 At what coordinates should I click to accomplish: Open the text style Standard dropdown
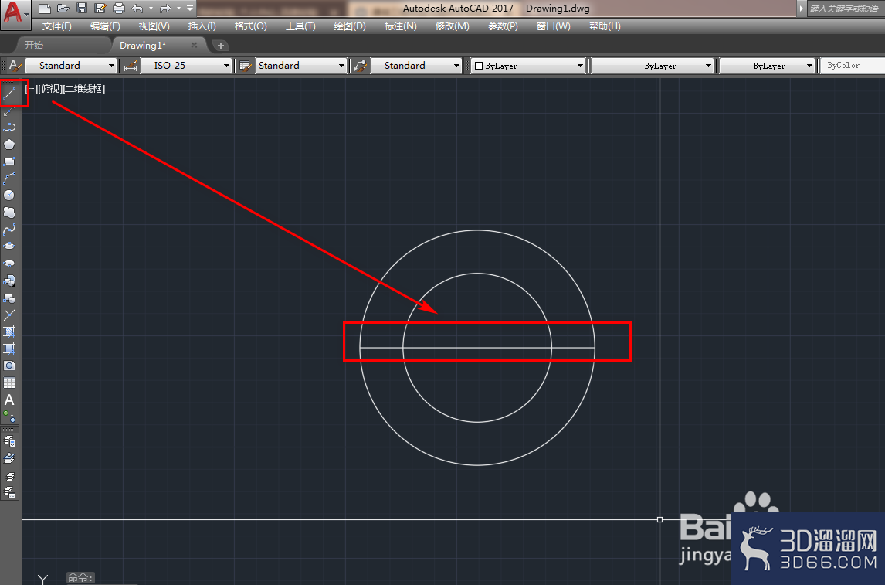71,66
